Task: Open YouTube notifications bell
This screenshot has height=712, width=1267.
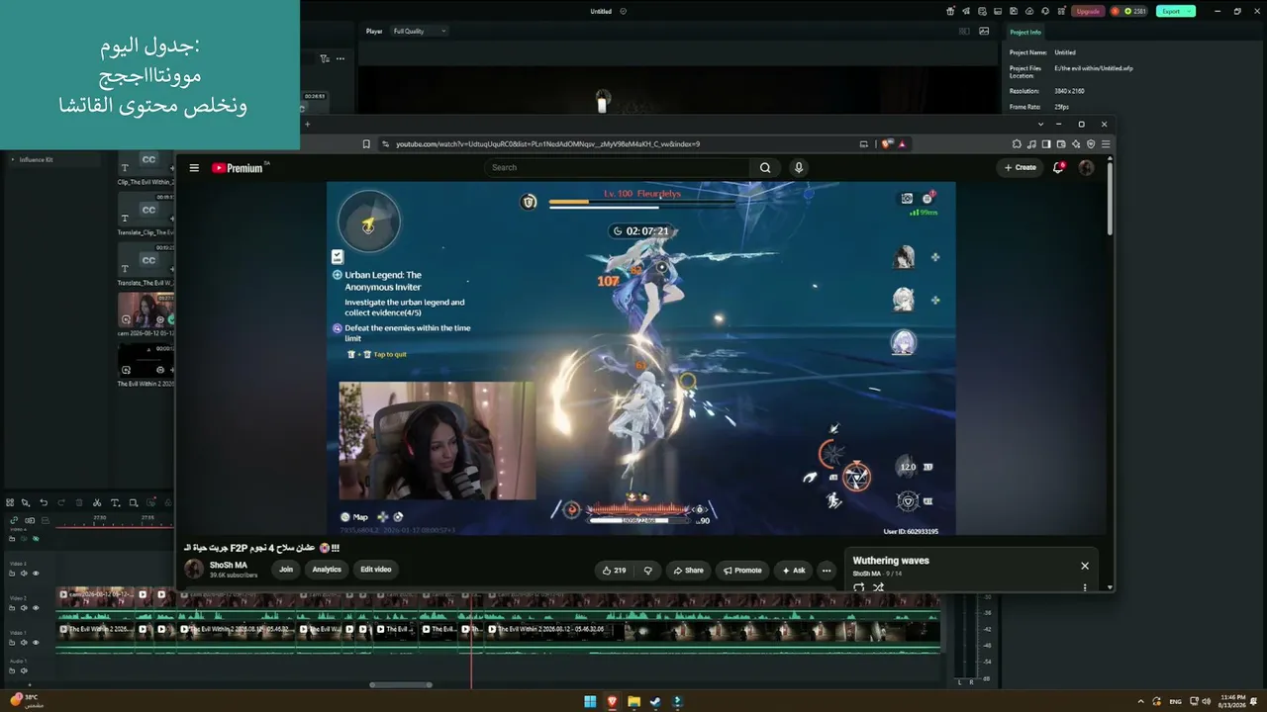Action: click(1058, 167)
